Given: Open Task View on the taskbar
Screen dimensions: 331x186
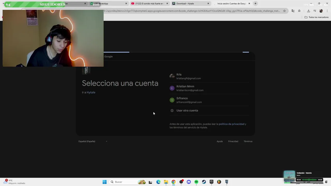Looking at the screenshot, I should (x=150, y=182).
